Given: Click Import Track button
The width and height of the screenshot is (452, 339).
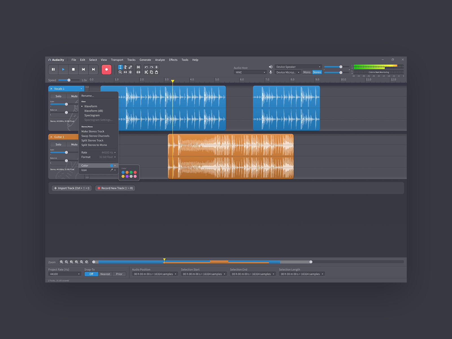Looking at the screenshot, I should click(72, 188).
